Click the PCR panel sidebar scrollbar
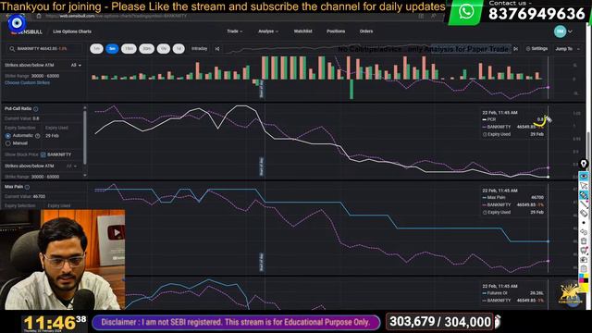 (x=84, y=138)
